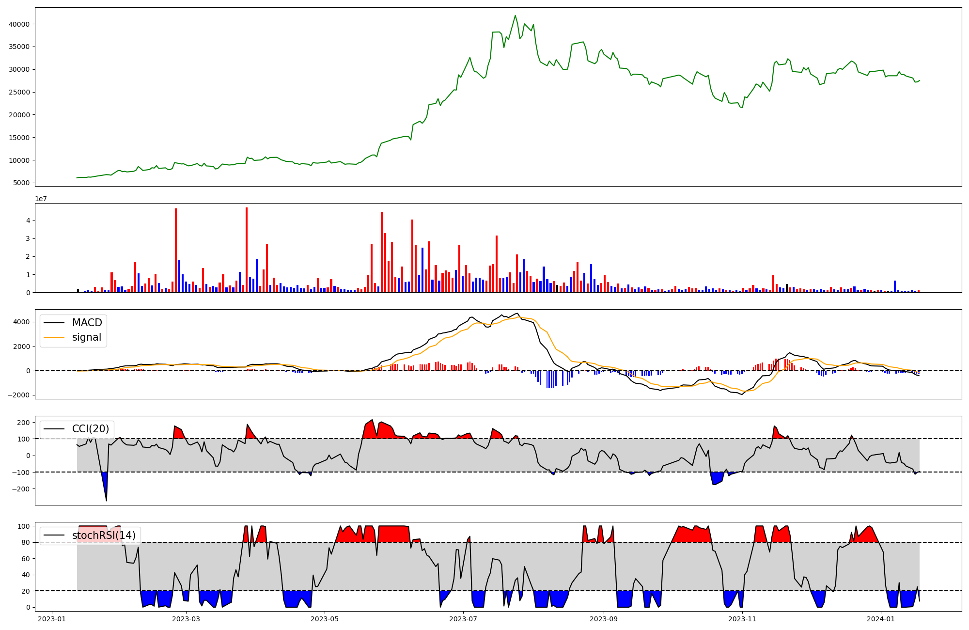Click the 35000 price axis label
The image size is (969, 630).
point(19,47)
